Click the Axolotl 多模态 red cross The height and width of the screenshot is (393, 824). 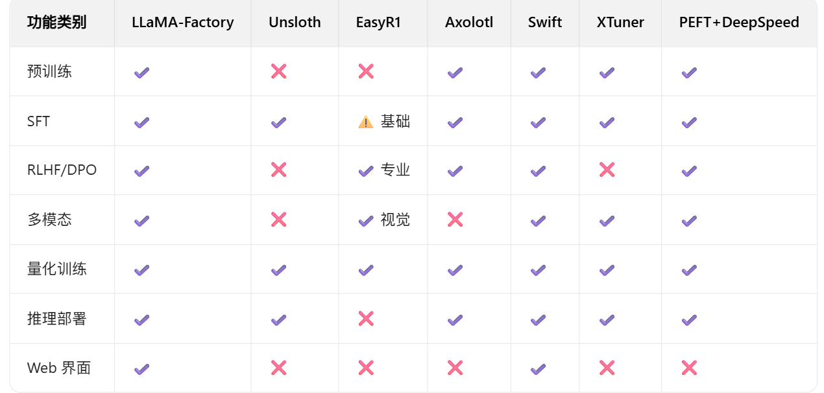point(455,219)
